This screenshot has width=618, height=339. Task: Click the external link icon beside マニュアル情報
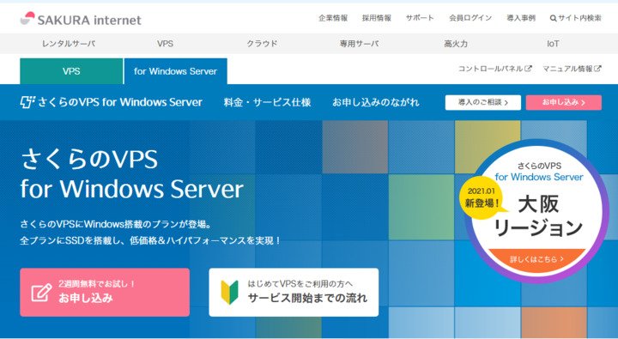(x=598, y=68)
